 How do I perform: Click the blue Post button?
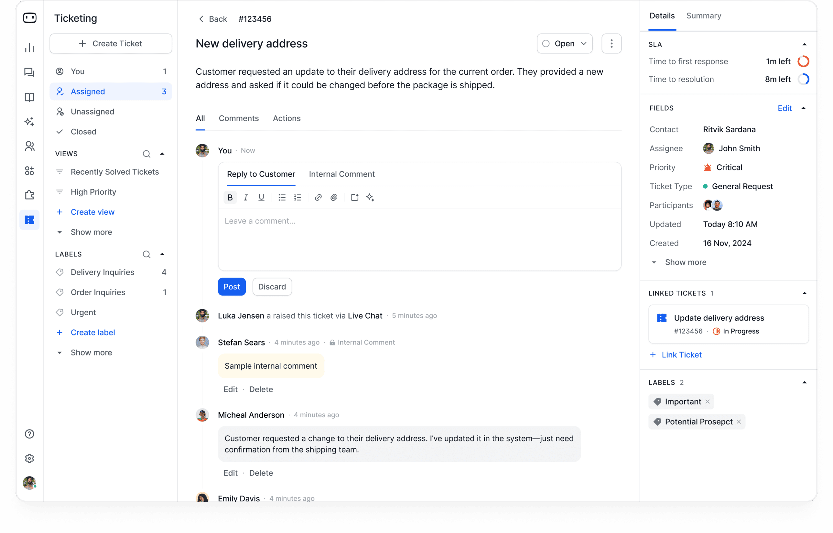(232, 287)
